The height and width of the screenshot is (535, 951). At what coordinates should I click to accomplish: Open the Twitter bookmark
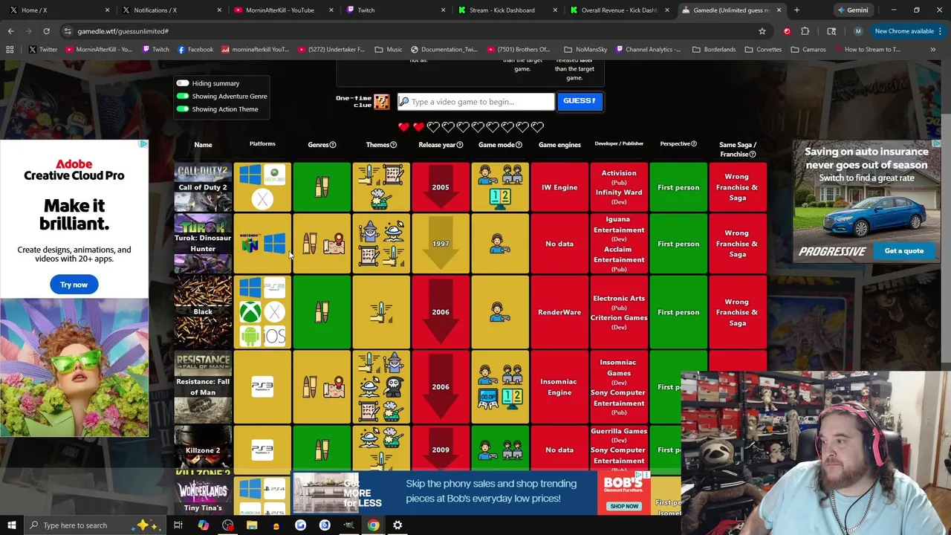(x=42, y=50)
